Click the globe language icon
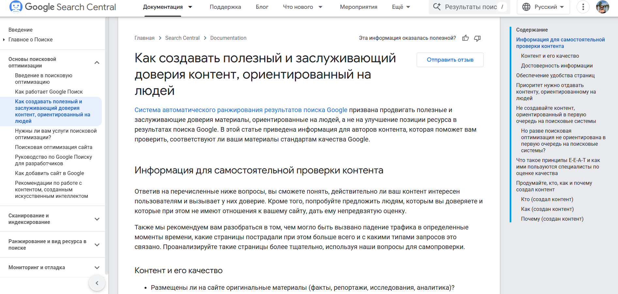The width and height of the screenshot is (618, 294). point(526,7)
